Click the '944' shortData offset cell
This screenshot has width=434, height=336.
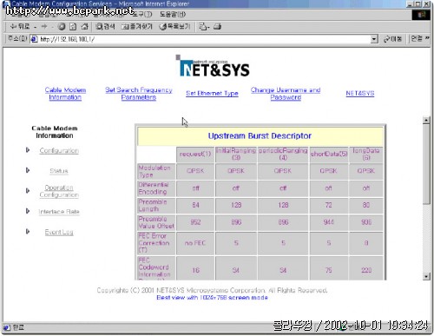[329, 222]
